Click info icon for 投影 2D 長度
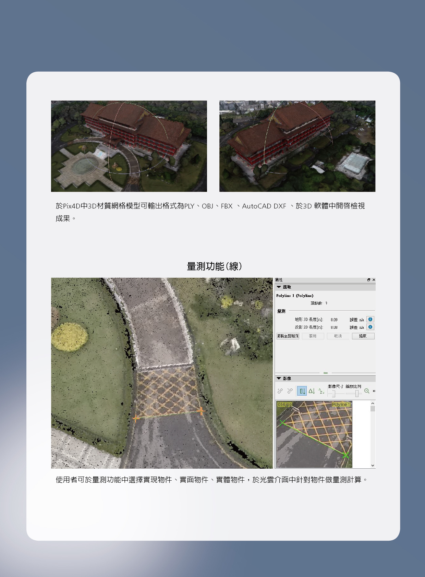 coord(370,327)
